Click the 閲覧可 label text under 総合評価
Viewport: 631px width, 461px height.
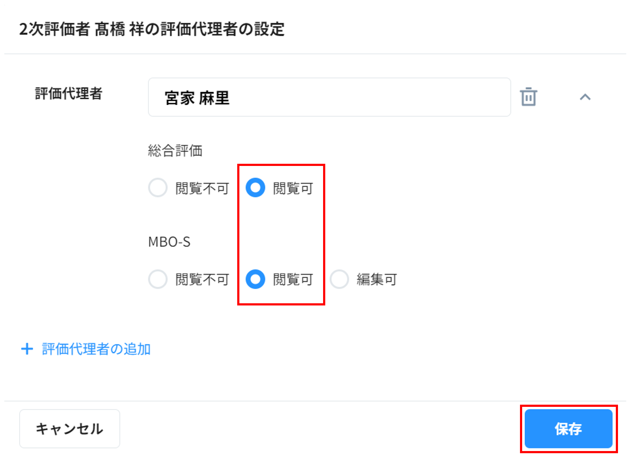tap(293, 188)
